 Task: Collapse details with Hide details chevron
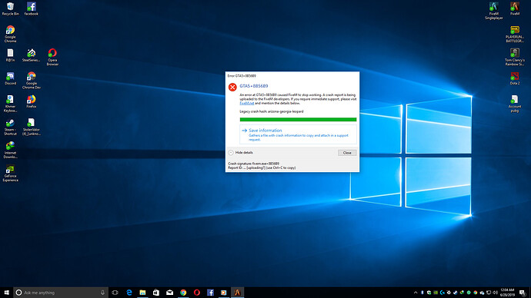point(231,153)
